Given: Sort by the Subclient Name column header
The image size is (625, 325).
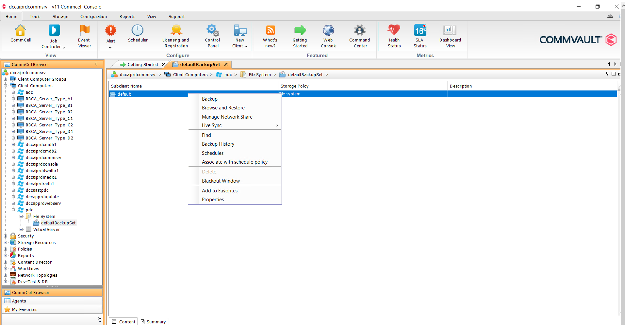Looking at the screenshot, I should coord(193,86).
